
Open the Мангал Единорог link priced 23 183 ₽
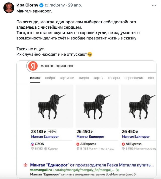(x=45, y=137)
